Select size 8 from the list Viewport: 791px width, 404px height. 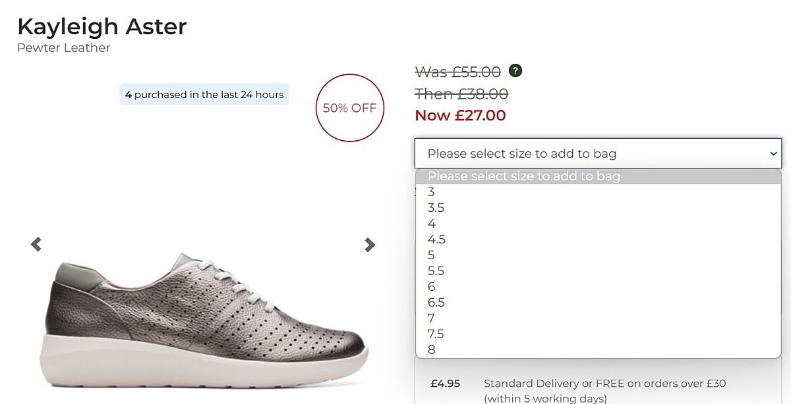[x=432, y=350]
